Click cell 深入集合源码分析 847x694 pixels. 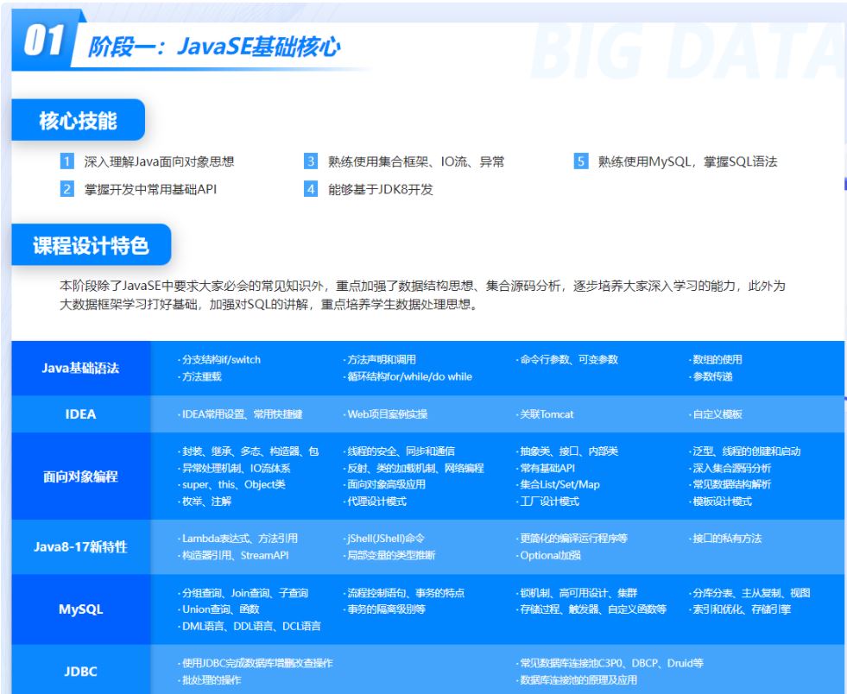pyautogui.click(x=730, y=468)
